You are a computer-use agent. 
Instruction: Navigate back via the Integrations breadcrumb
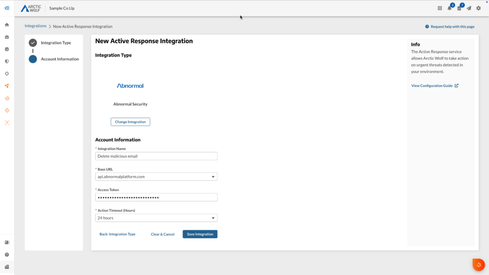point(35,26)
